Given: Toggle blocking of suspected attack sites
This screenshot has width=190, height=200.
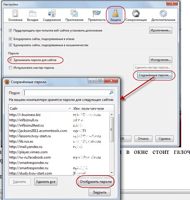Looking at the screenshot, I should coord(10,39).
